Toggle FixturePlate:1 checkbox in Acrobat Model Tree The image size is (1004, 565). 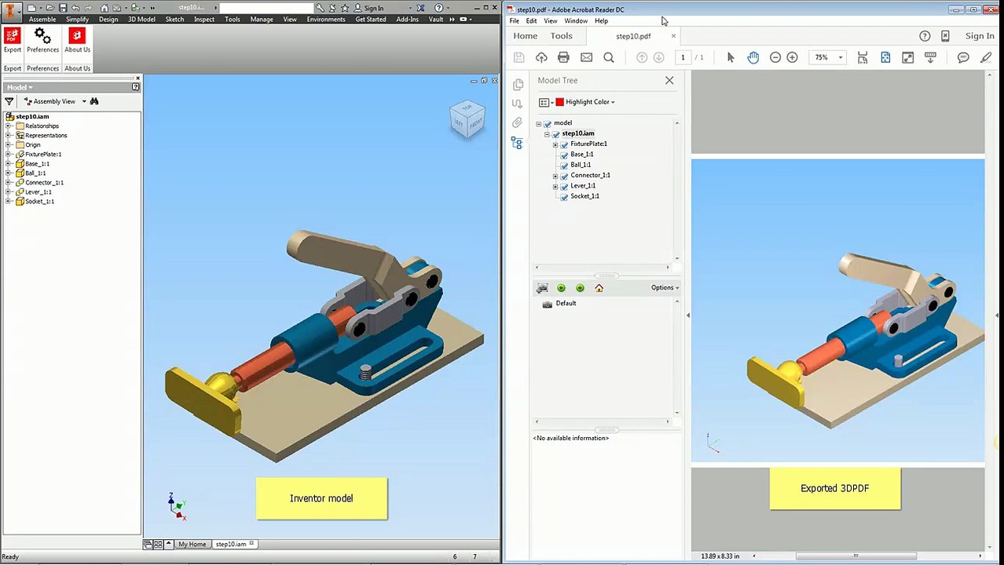tap(564, 144)
